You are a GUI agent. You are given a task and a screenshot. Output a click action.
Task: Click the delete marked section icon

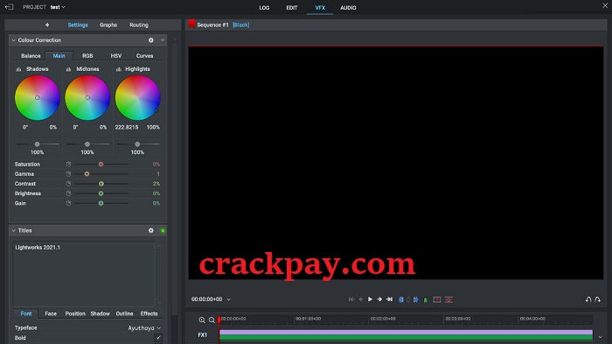point(449,300)
